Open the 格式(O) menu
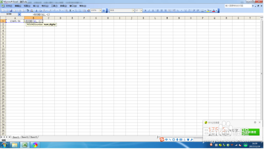The height and width of the screenshot is (149, 264). coord(45,6)
